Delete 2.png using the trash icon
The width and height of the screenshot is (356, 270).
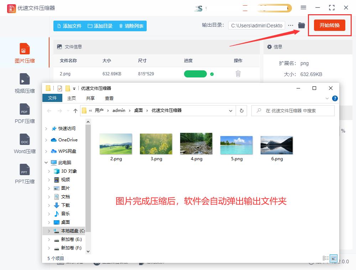tap(238, 74)
